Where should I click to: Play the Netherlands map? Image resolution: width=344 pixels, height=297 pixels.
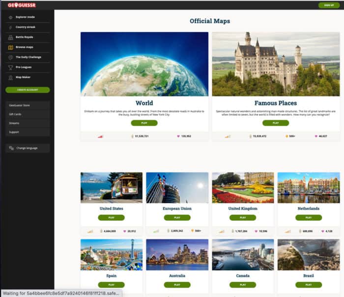coord(309,218)
